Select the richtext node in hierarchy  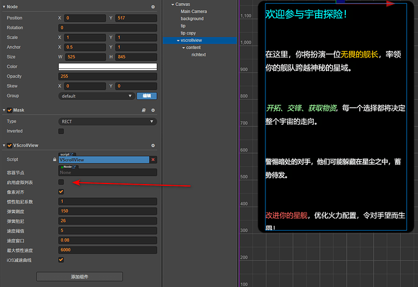click(198, 54)
